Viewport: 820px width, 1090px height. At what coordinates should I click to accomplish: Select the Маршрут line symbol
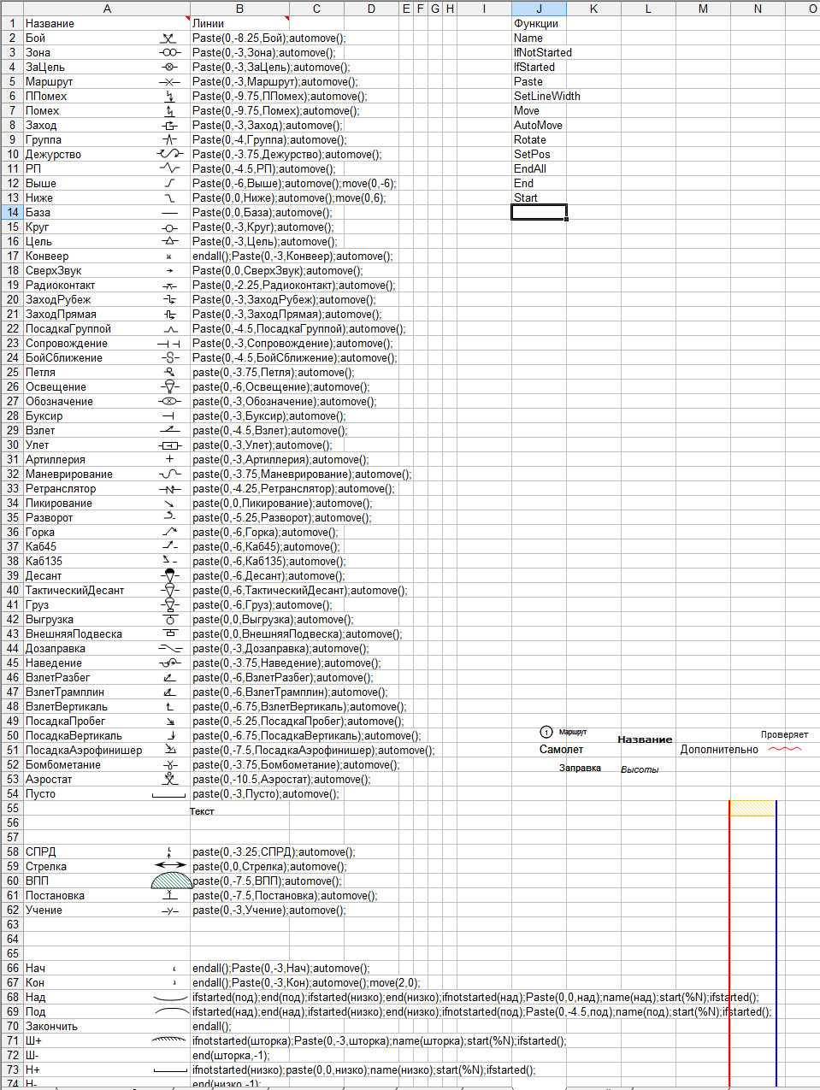[169, 82]
